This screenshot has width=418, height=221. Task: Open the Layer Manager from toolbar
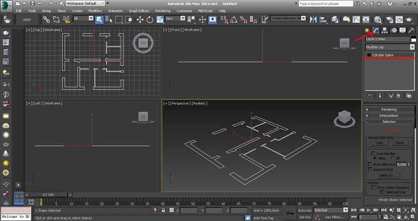tap(336, 19)
